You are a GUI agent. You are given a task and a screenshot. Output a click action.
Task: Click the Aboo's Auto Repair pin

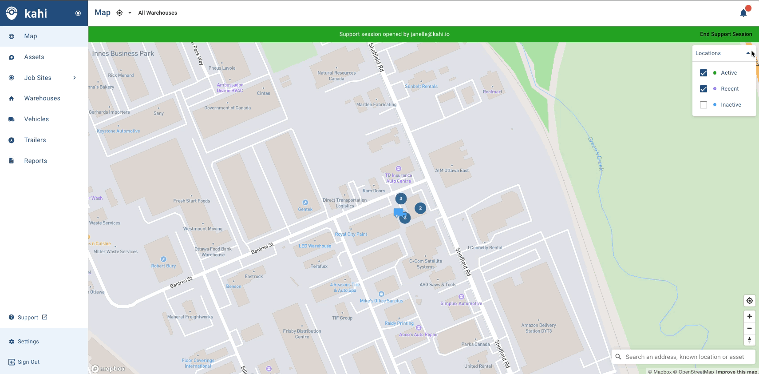click(x=419, y=328)
